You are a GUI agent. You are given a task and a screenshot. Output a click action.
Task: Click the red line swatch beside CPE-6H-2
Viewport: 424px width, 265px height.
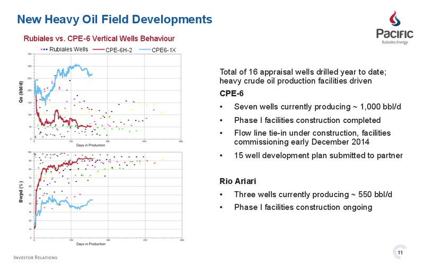(x=99, y=50)
